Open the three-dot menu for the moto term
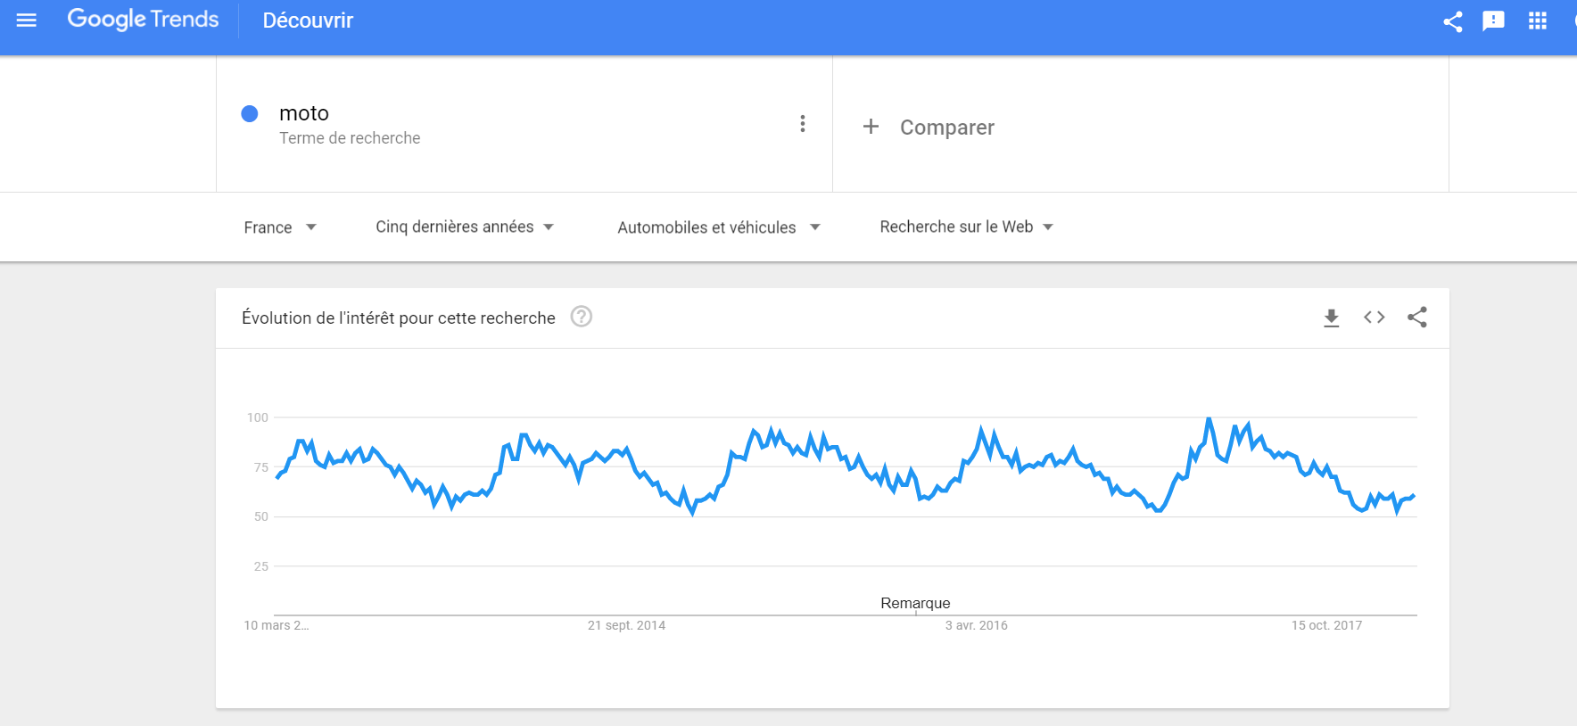The height and width of the screenshot is (726, 1577). pyautogui.click(x=802, y=123)
